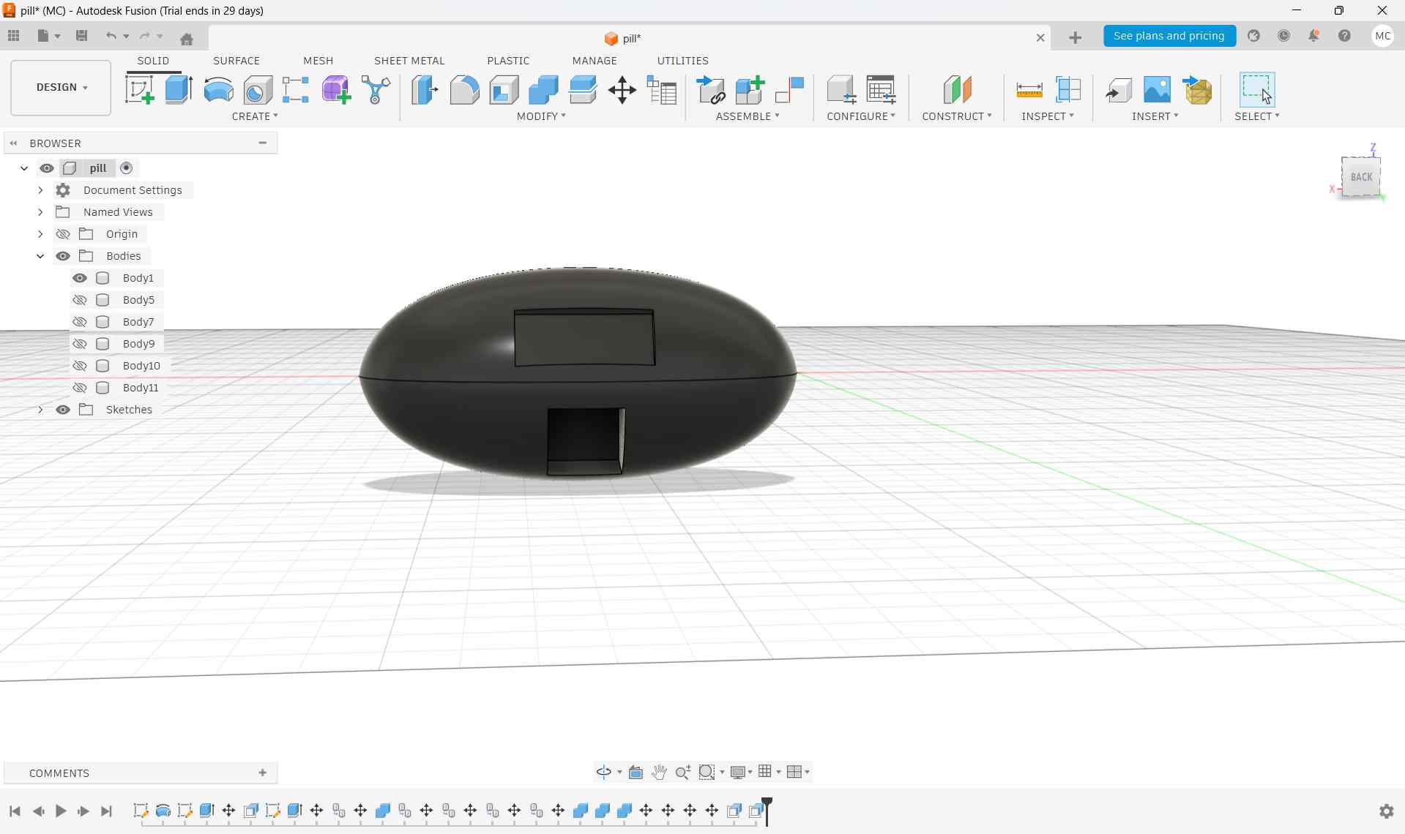Open the DESIGN workspace dropdown
Viewport: 1405px width, 834px height.
coord(61,88)
